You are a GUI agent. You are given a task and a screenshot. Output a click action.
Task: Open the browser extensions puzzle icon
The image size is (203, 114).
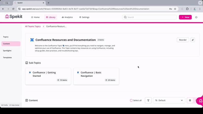point(187,9)
